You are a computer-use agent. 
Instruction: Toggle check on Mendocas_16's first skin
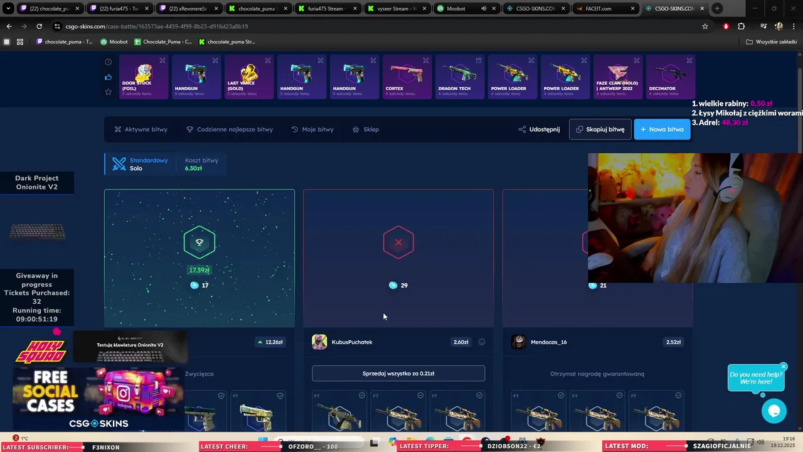(561, 395)
